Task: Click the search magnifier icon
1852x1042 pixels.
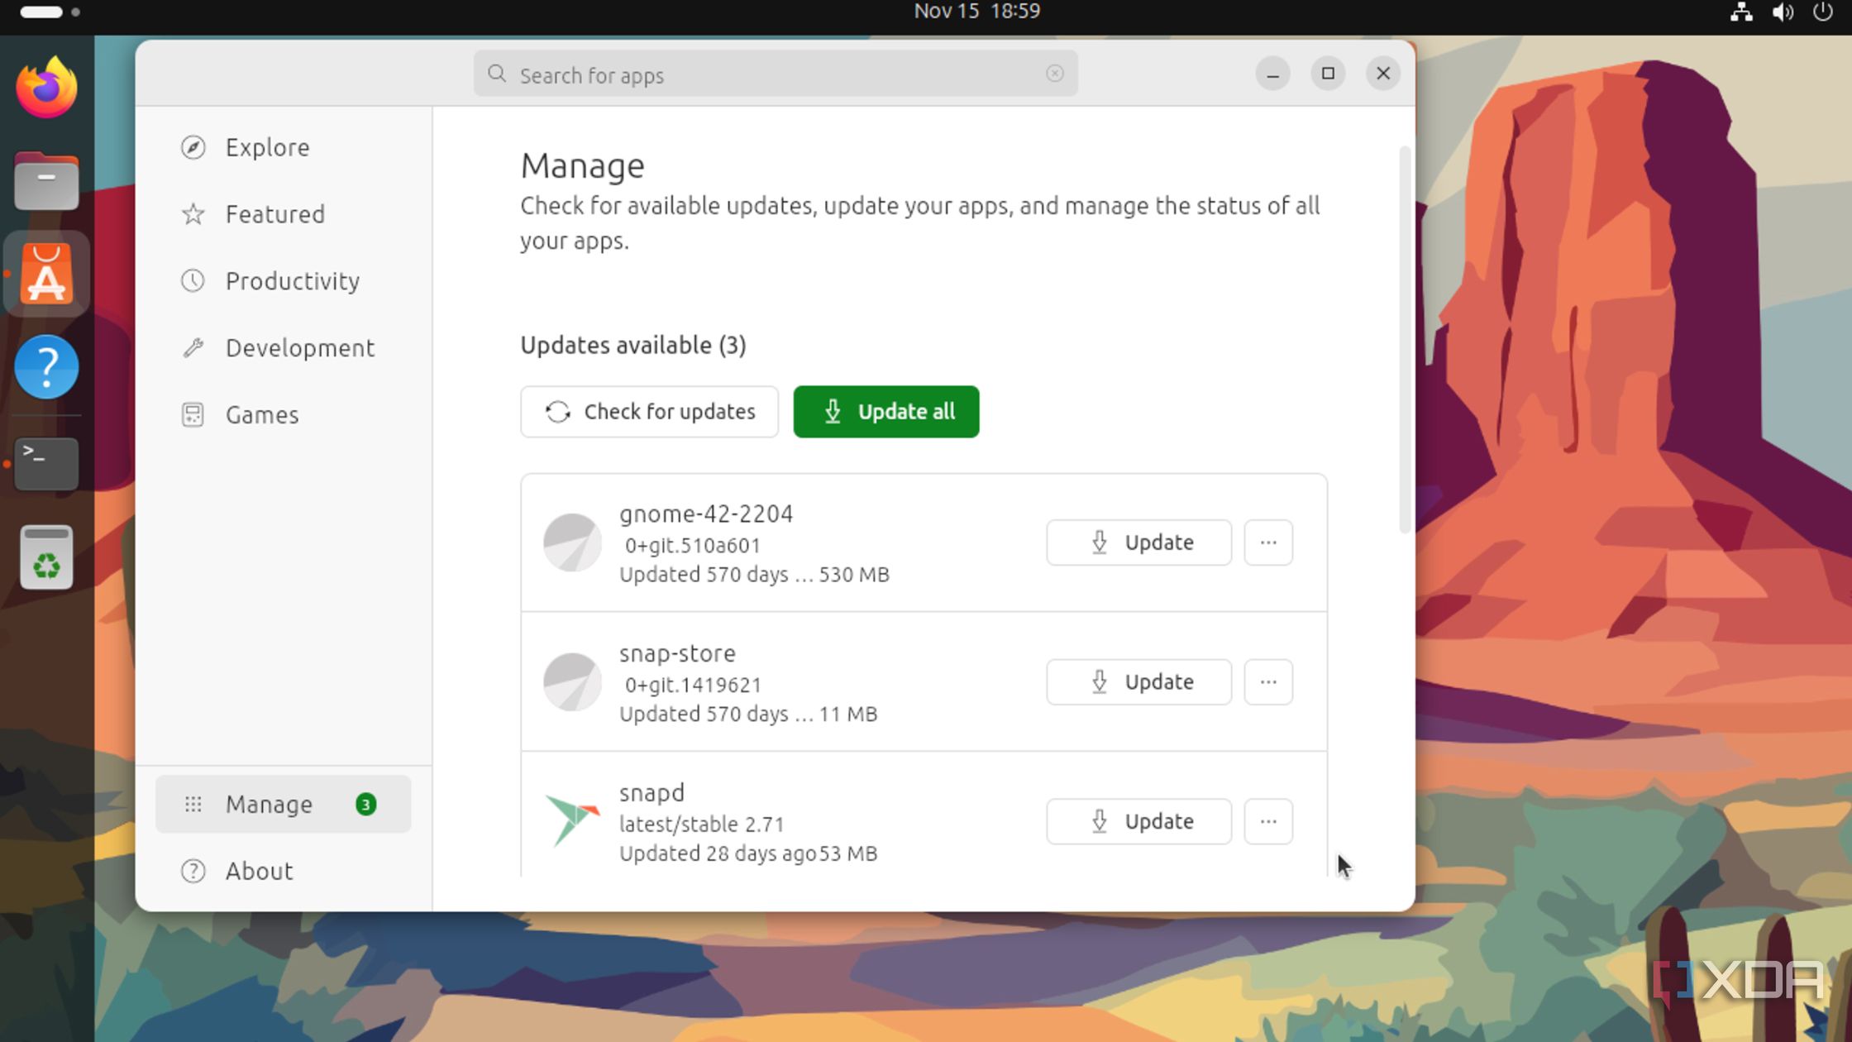Action: (497, 74)
